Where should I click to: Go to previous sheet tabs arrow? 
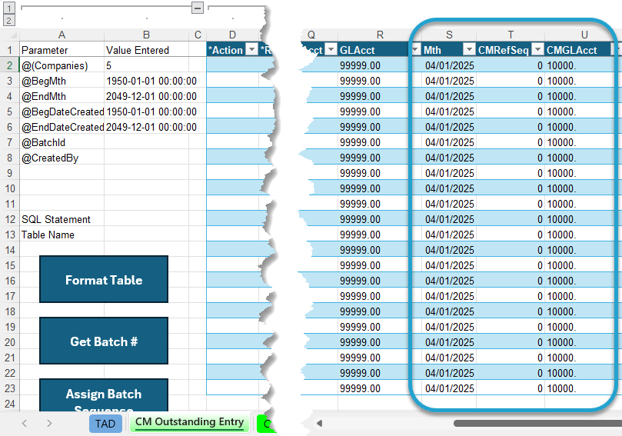tap(25, 423)
